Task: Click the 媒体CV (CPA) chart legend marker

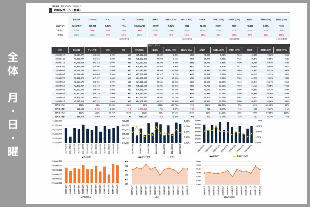Action: coord(222,197)
